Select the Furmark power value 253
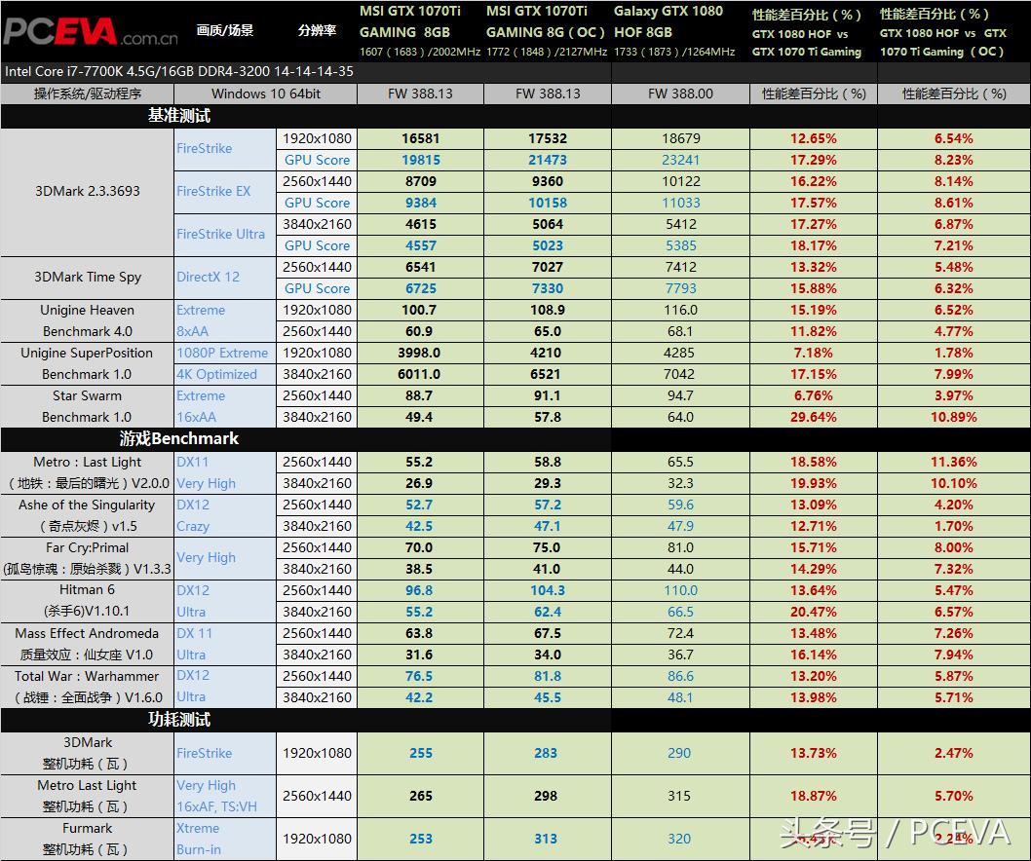This screenshot has width=1031, height=861. tap(421, 839)
